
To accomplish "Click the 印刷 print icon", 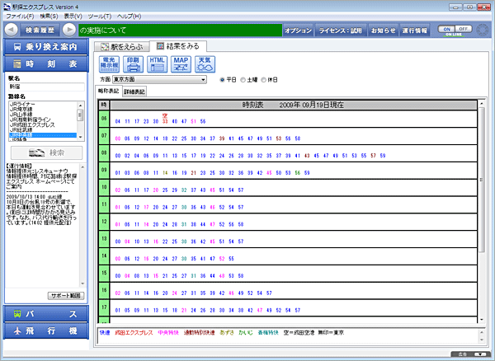I will coord(132,63).
